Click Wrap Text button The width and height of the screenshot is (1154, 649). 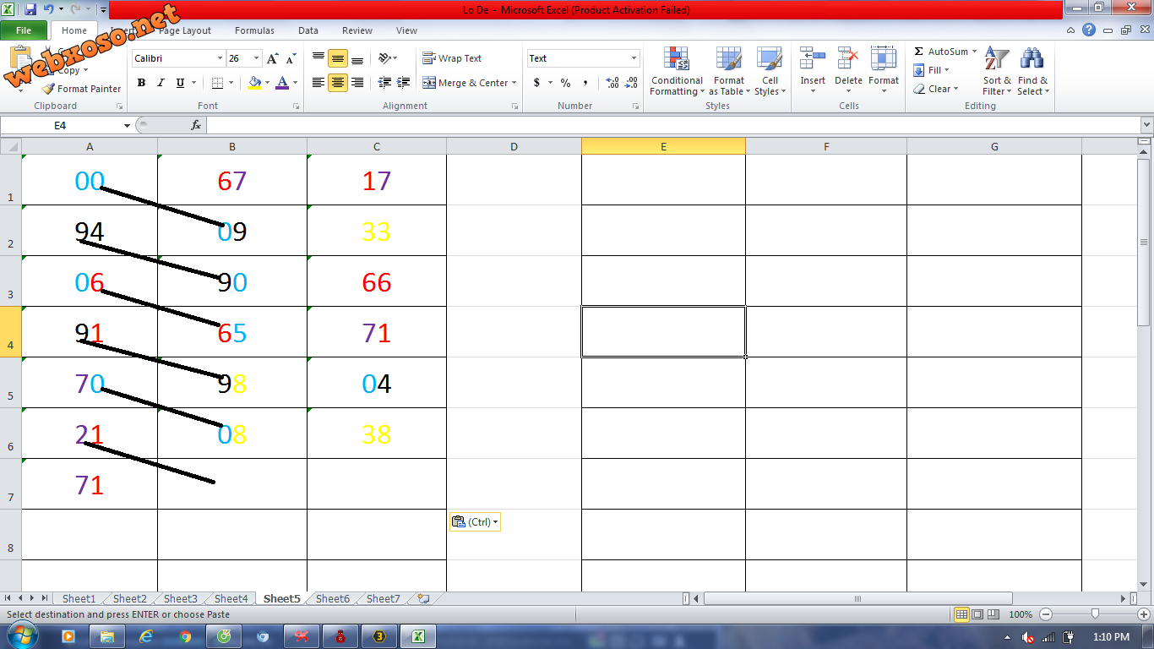click(452, 58)
